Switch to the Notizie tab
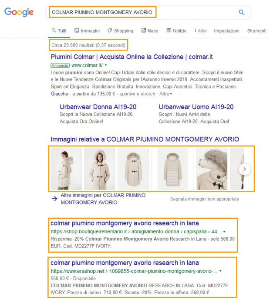Screen dimensions: 270x306 (x=177, y=31)
